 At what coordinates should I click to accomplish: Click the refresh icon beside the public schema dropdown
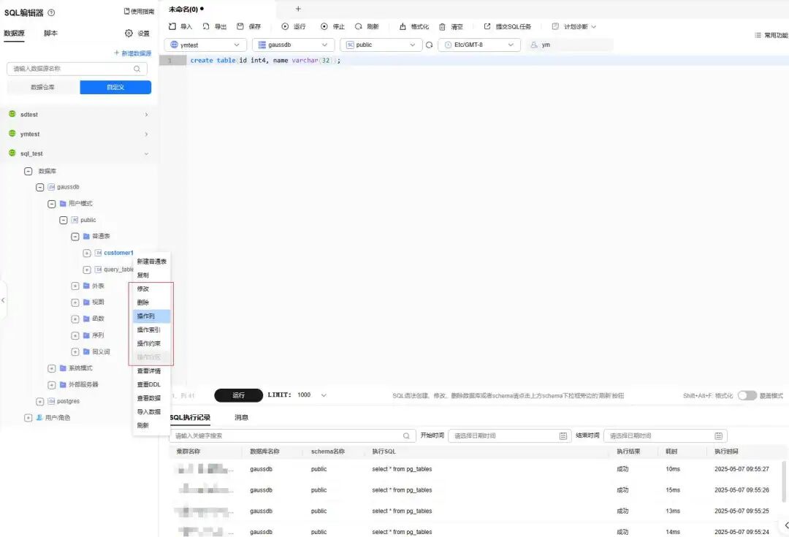click(x=430, y=45)
